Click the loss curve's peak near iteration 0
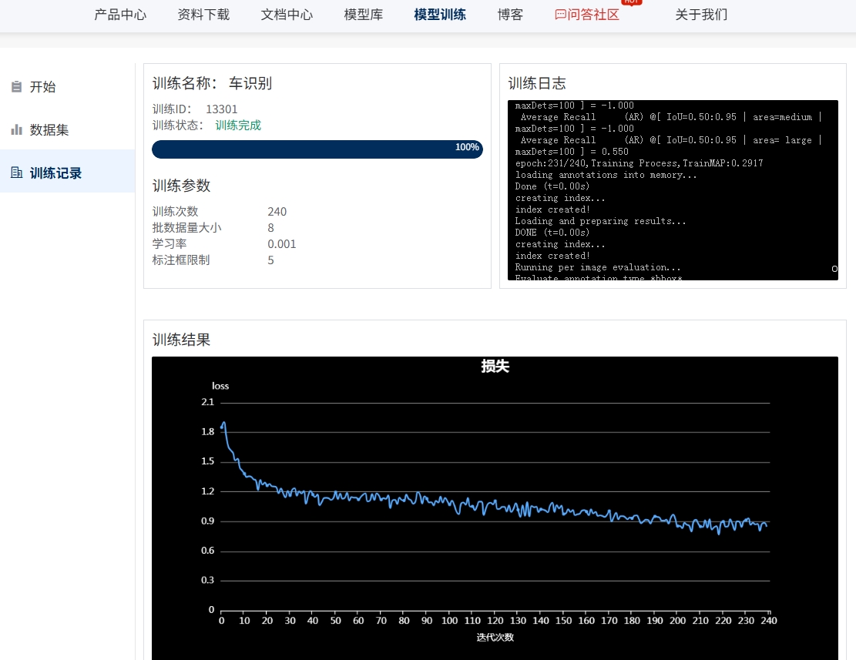856x660 pixels. (x=223, y=423)
